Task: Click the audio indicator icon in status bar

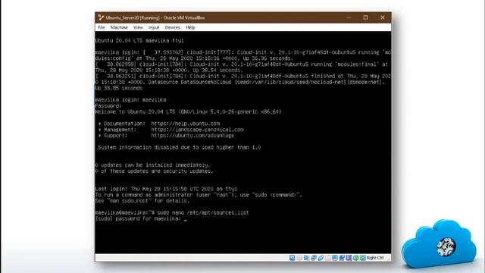Action: tap(306, 258)
